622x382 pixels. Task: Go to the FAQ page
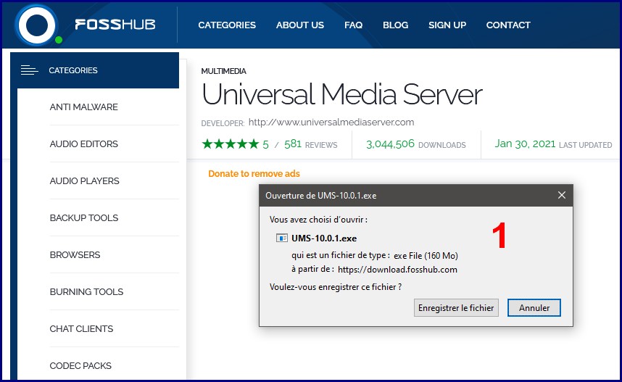click(354, 25)
